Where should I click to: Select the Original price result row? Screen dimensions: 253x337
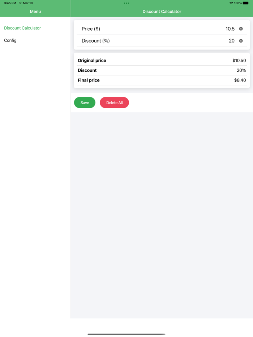(162, 60)
